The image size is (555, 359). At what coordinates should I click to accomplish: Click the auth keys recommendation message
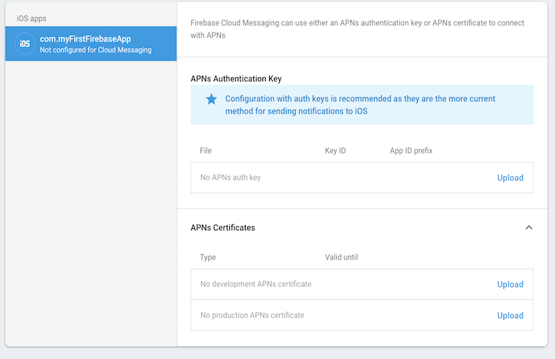360,105
